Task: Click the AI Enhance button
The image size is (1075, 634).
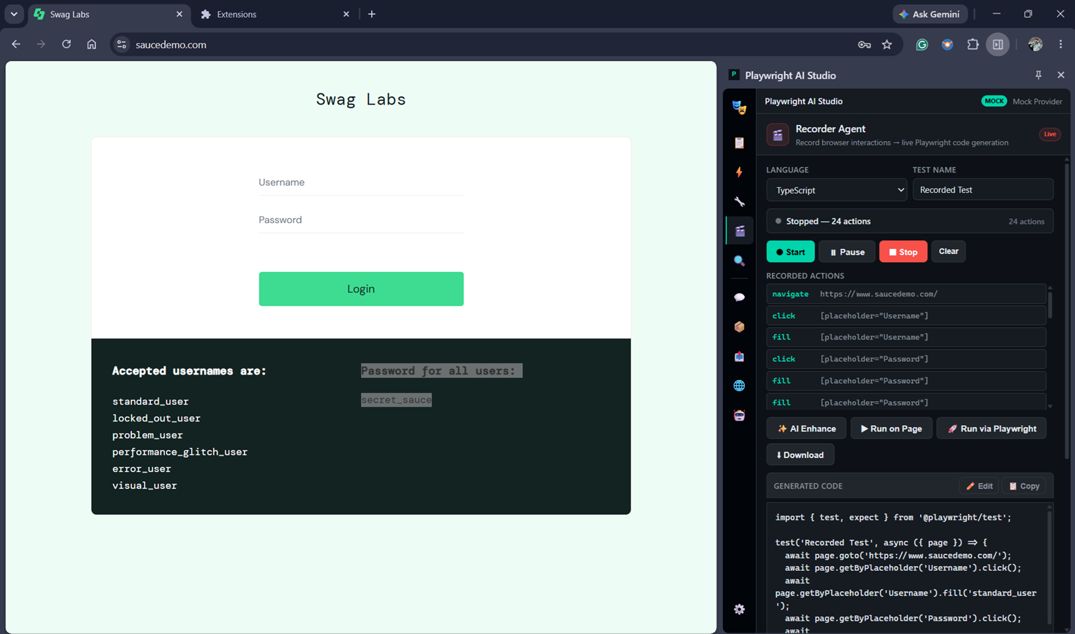Action: point(806,429)
